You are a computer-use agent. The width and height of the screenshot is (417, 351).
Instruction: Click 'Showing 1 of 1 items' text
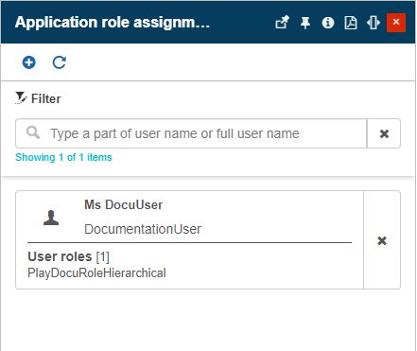tap(63, 157)
